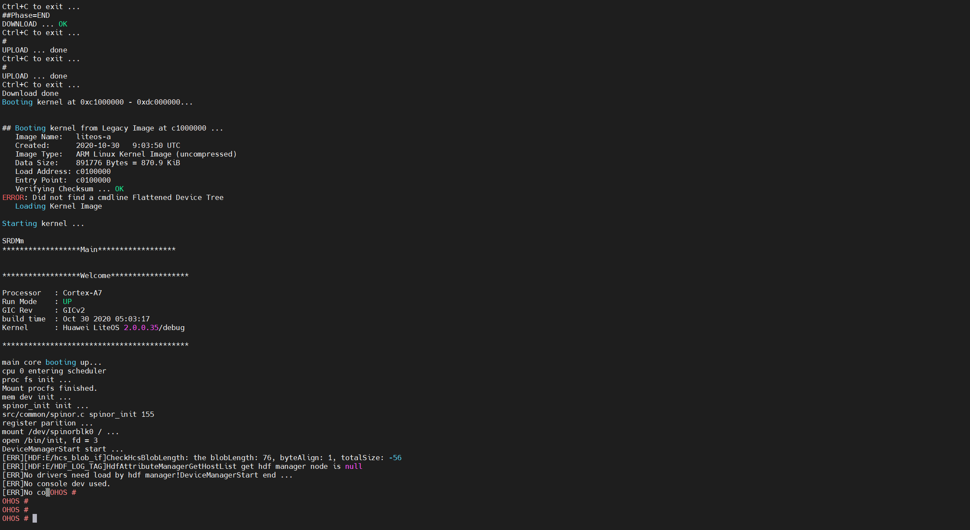970x530 pixels.
Task: Click the magenta version number 2.0.0.35
Action: pyautogui.click(x=141, y=328)
